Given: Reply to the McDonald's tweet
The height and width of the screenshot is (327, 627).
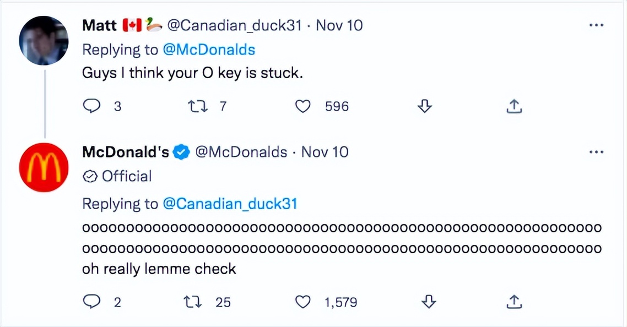Looking at the screenshot, I should (x=91, y=301).
